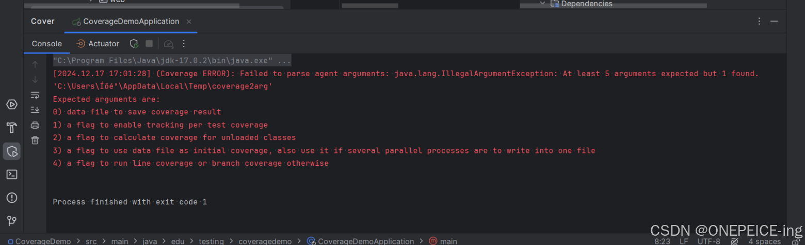Click 'use data file as initial coverage' line
The width and height of the screenshot is (805, 245).
click(324, 151)
